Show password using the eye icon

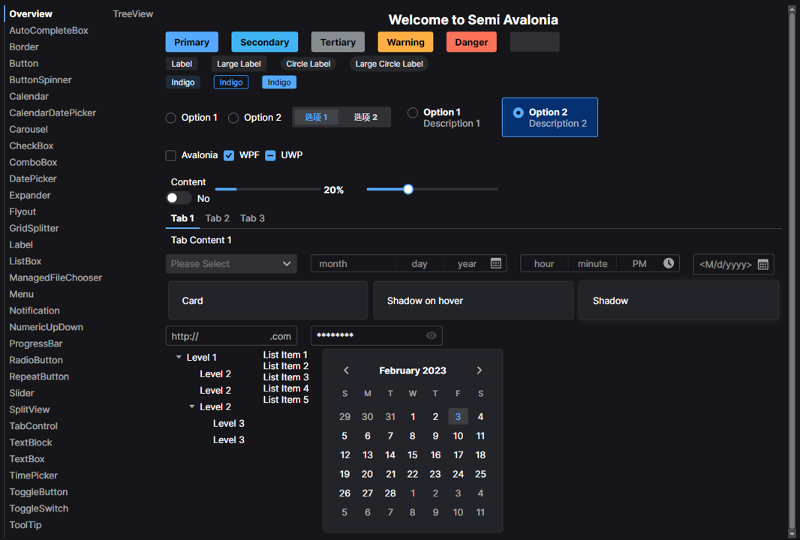coord(431,336)
